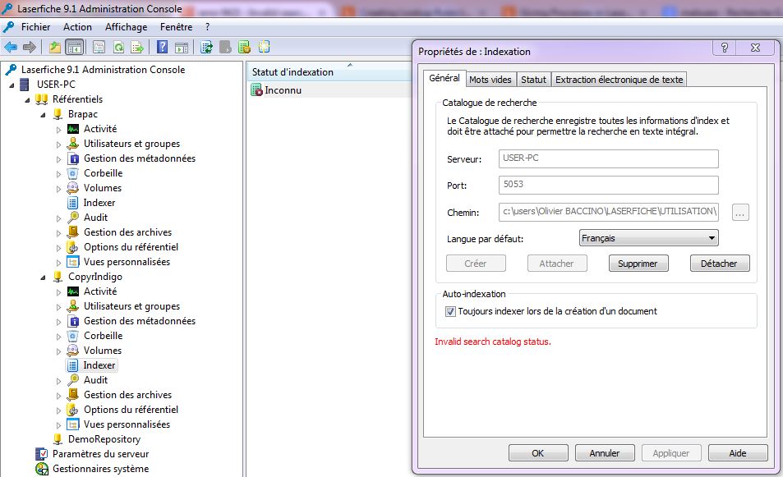Click the Serveur input field
This screenshot has height=477, width=783.
pos(608,158)
